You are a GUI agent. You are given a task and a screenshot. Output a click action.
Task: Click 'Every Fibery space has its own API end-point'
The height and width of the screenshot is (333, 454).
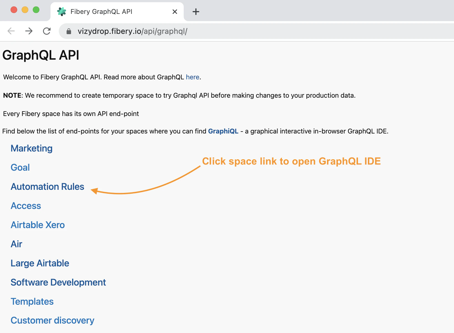click(x=71, y=114)
